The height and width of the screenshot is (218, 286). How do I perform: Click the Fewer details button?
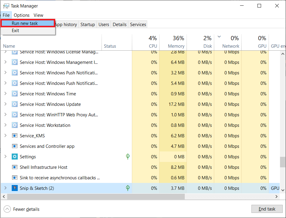click(x=21, y=209)
